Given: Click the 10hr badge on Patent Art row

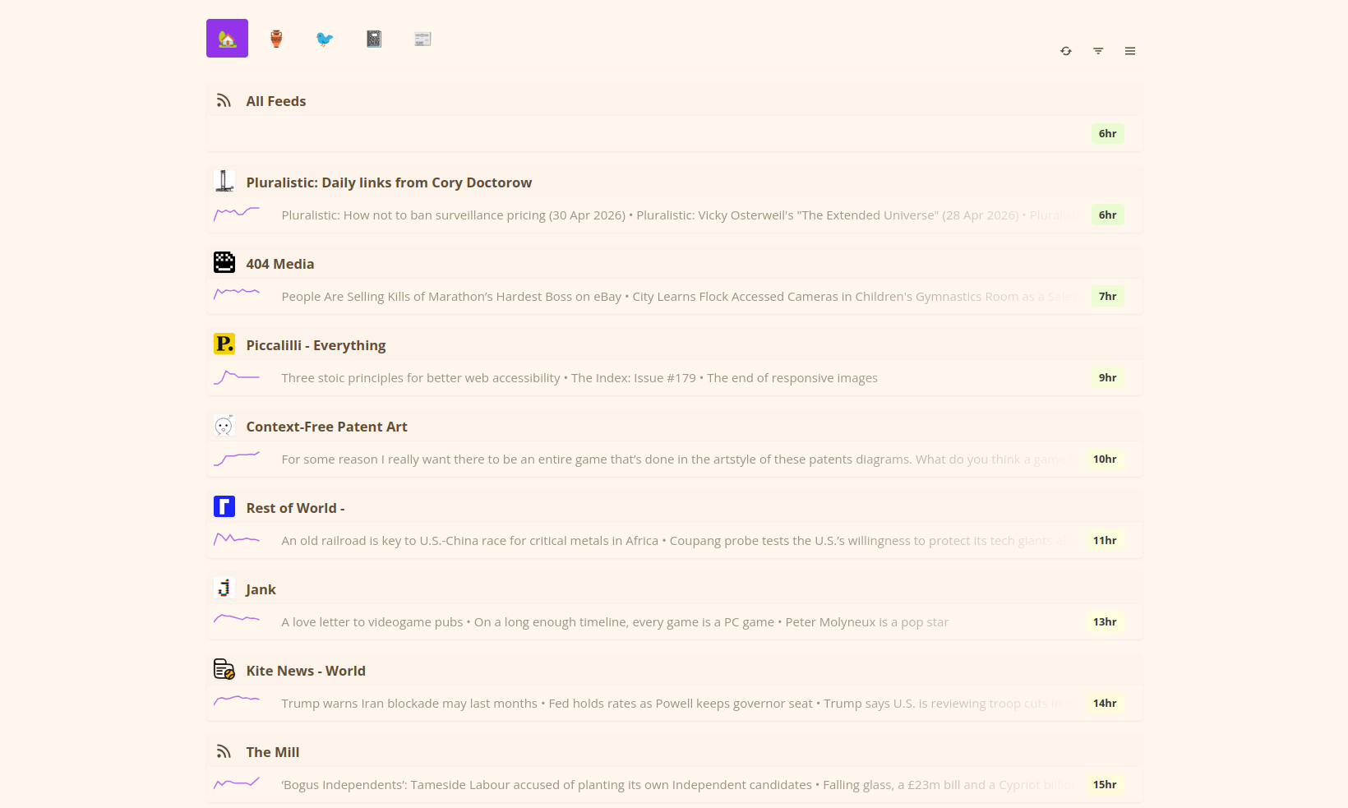Looking at the screenshot, I should pyautogui.click(x=1105, y=459).
